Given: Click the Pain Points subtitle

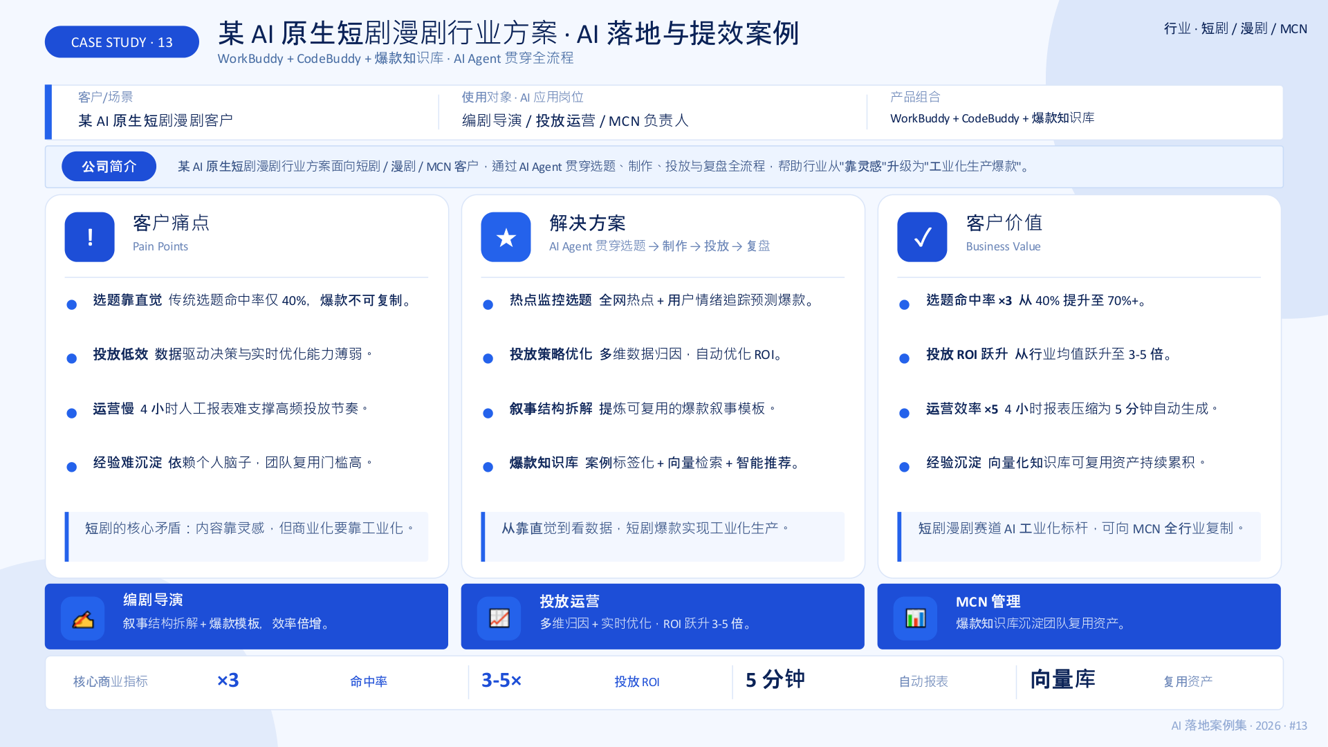Looking at the screenshot, I should click(x=160, y=246).
